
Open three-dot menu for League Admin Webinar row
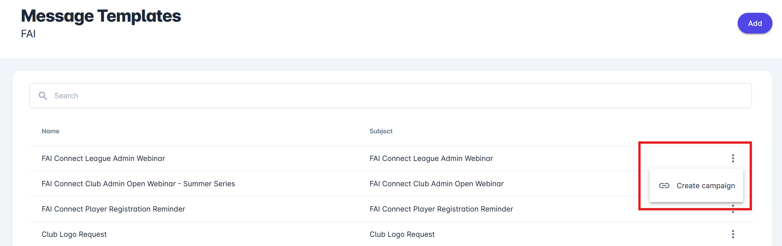[733, 158]
